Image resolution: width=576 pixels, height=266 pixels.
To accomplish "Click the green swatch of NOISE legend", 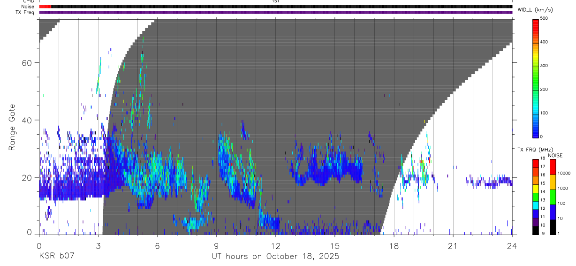I will click(553, 197).
